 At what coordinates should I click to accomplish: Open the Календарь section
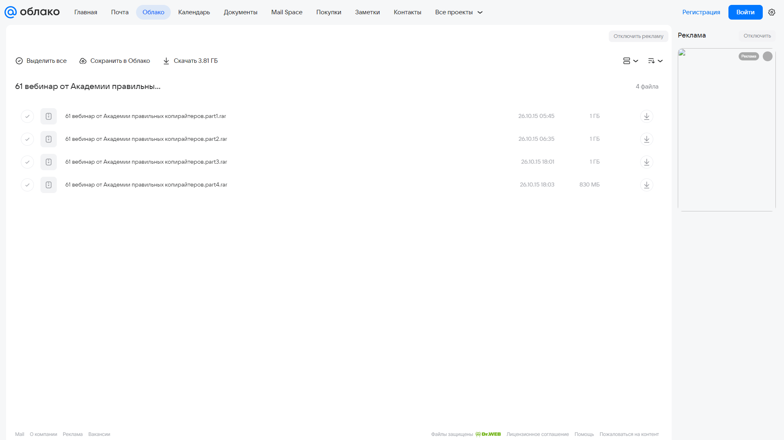pos(194,12)
